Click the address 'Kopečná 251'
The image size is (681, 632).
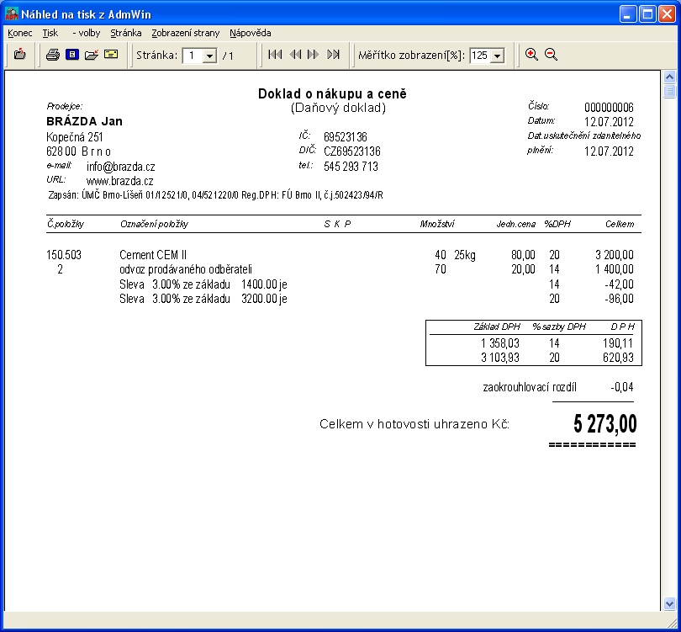pos(75,137)
